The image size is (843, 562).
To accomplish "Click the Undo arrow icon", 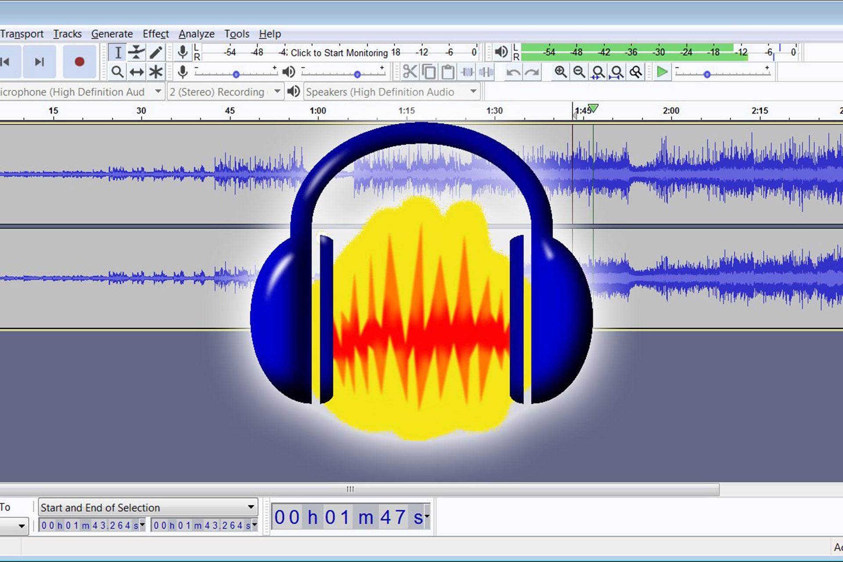I will [513, 72].
